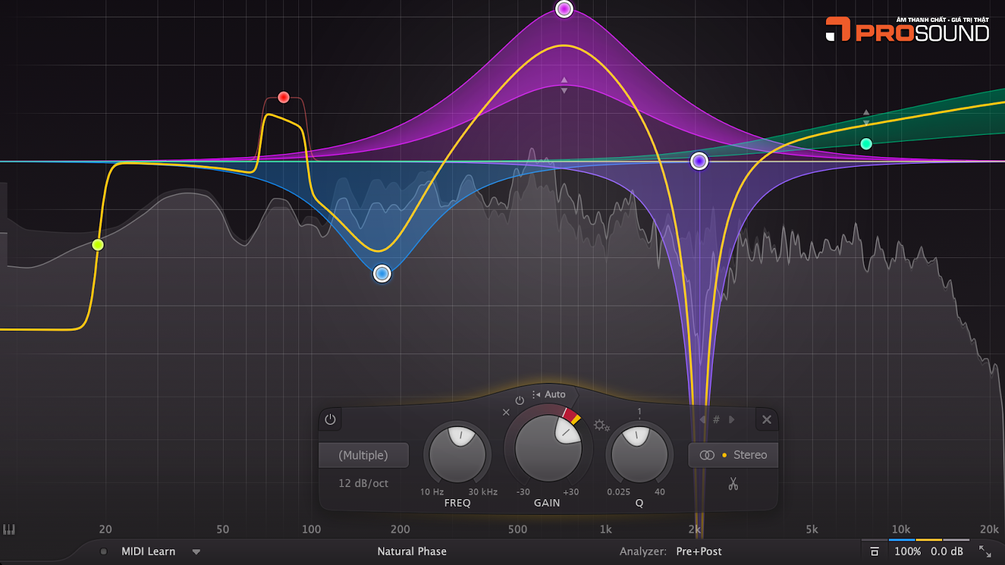Screen dimensions: 1005x565
Task: Click the Pre+Post analyzer setting
Action: click(x=698, y=551)
